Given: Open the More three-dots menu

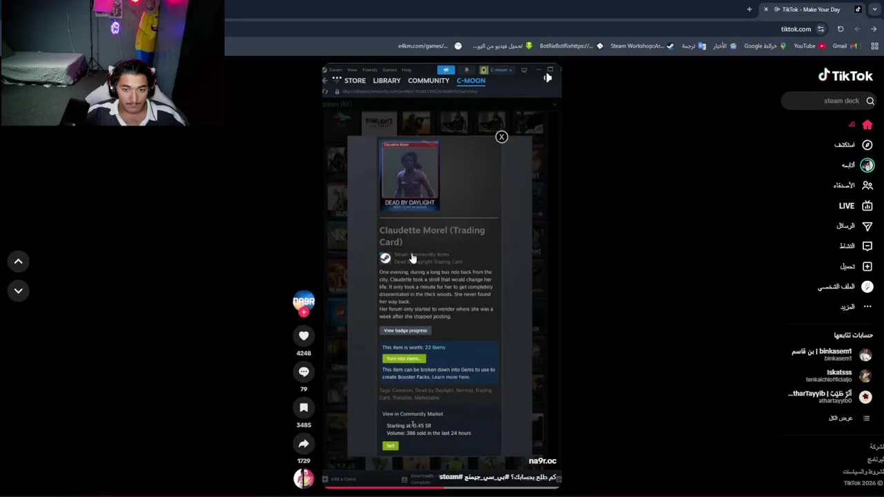Looking at the screenshot, I should click(867, 306).
